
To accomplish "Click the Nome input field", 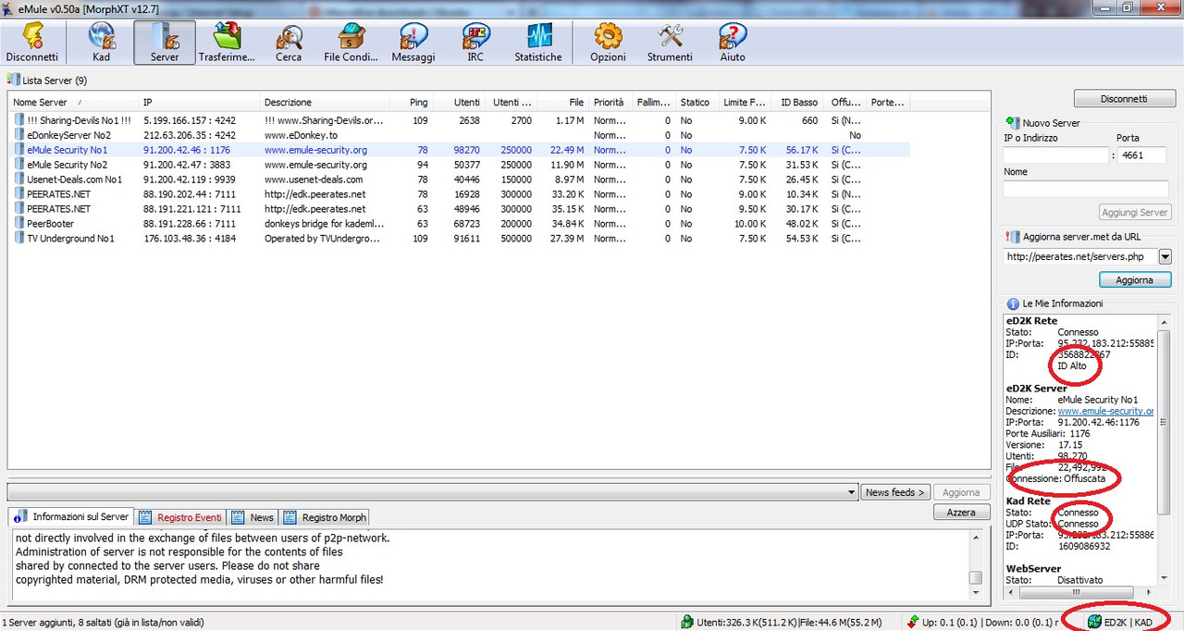I will 1088,189.
